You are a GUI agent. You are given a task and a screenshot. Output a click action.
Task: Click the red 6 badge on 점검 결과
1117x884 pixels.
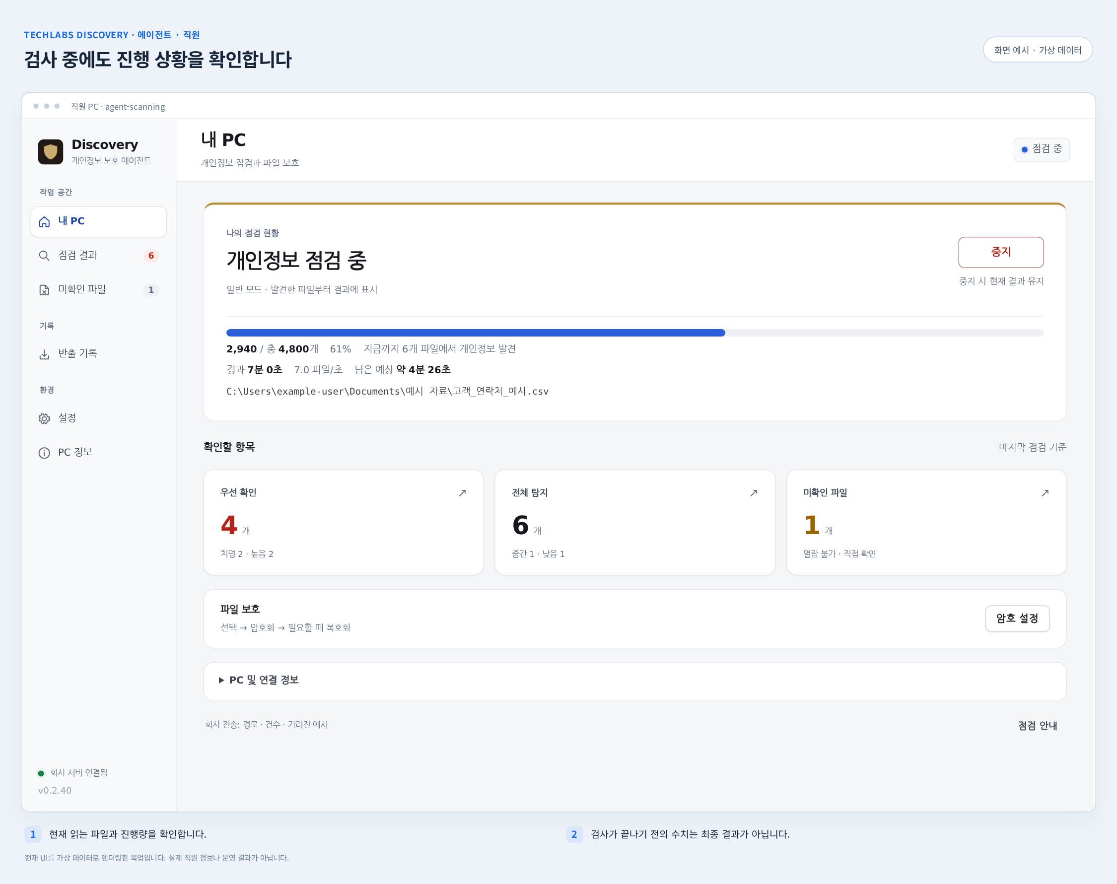tap(151, 256)
